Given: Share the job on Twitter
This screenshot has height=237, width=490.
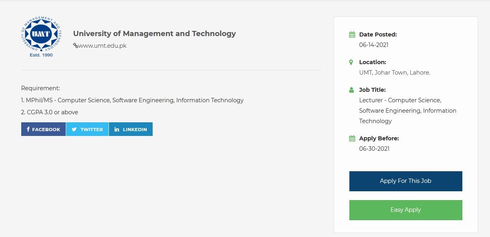Looking at the screenshot, I should pos(87,129).
